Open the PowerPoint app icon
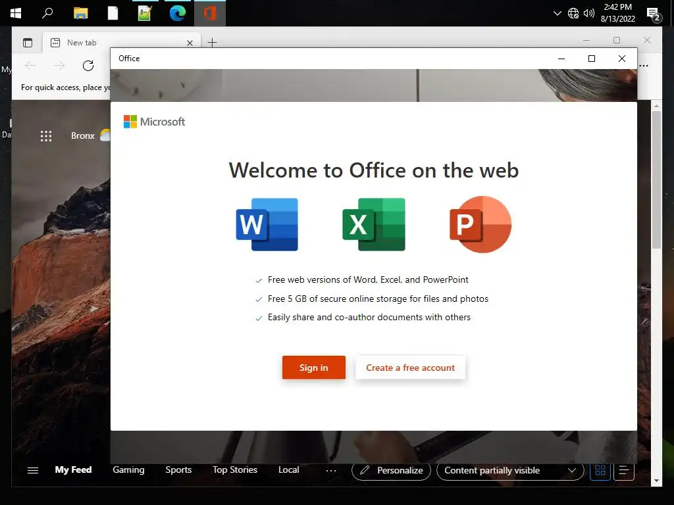Image resolution: width=674 pixels, height=505 pixels. (480, 224)
